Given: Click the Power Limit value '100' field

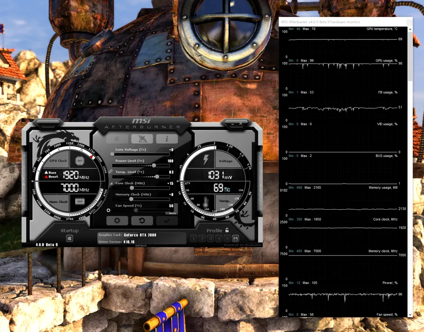Looking at the screenshot, I should click(171, 161).
